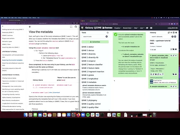Delete dataset 7 with its X icon

(x=176, y=55)
